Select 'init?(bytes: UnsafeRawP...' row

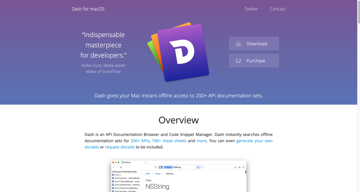click(x=127, y=178)
